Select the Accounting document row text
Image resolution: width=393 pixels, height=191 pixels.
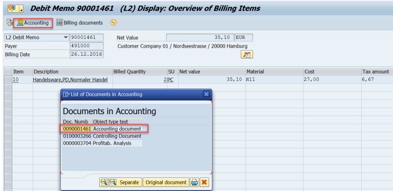(117, 129)
